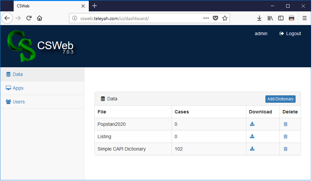Delete the Listing dictionary
The width and height of the screenshot is (312, 181).
point(286,137)
